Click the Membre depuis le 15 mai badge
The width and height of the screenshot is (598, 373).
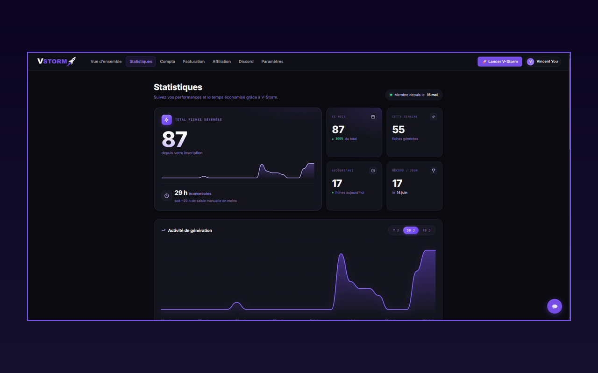[414, 95]
